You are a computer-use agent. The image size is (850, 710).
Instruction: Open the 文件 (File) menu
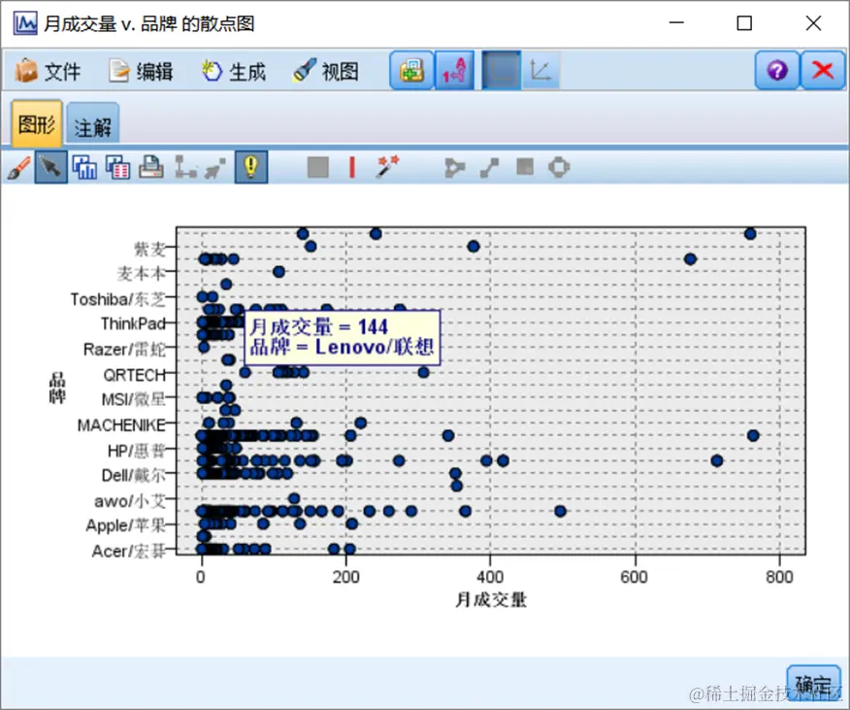pyautogui.click(x=48, y=71)
